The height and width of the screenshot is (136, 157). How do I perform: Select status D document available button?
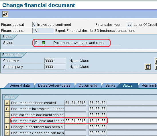(7, 121)
